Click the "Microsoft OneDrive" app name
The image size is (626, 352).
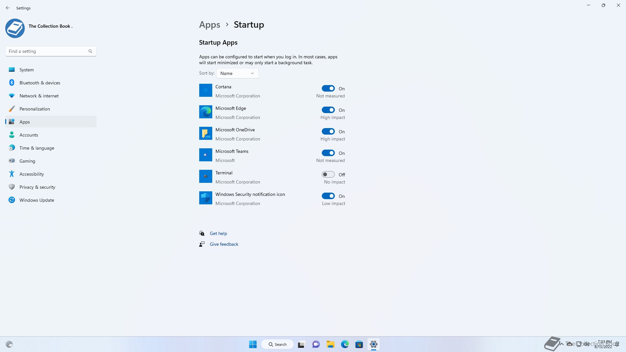pos(235,130)
